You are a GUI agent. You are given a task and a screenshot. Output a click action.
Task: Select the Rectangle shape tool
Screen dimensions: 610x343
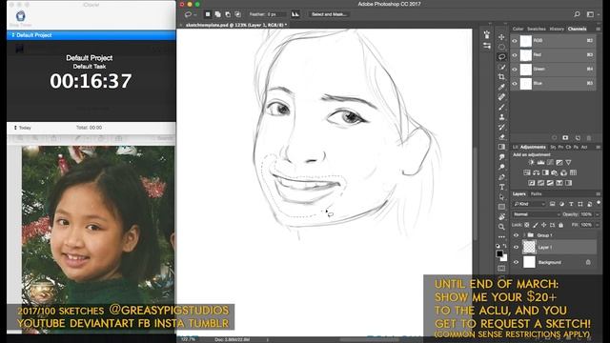(502, 207)
